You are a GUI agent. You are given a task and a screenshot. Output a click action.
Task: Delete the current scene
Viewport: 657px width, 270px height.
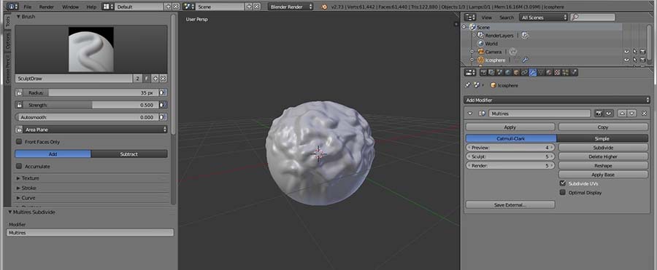pyautogui.click(x=256, y=7)
